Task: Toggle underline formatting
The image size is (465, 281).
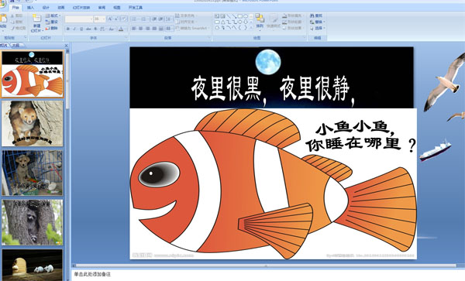Action: coord(81,29)
